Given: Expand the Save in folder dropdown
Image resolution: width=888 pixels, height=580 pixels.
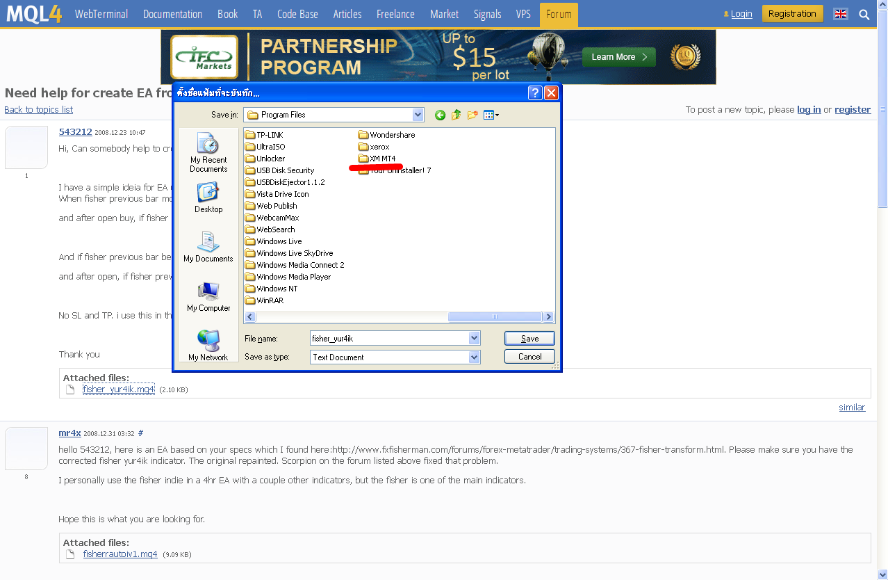Looking at the screenshot, I should click(418, 115).
